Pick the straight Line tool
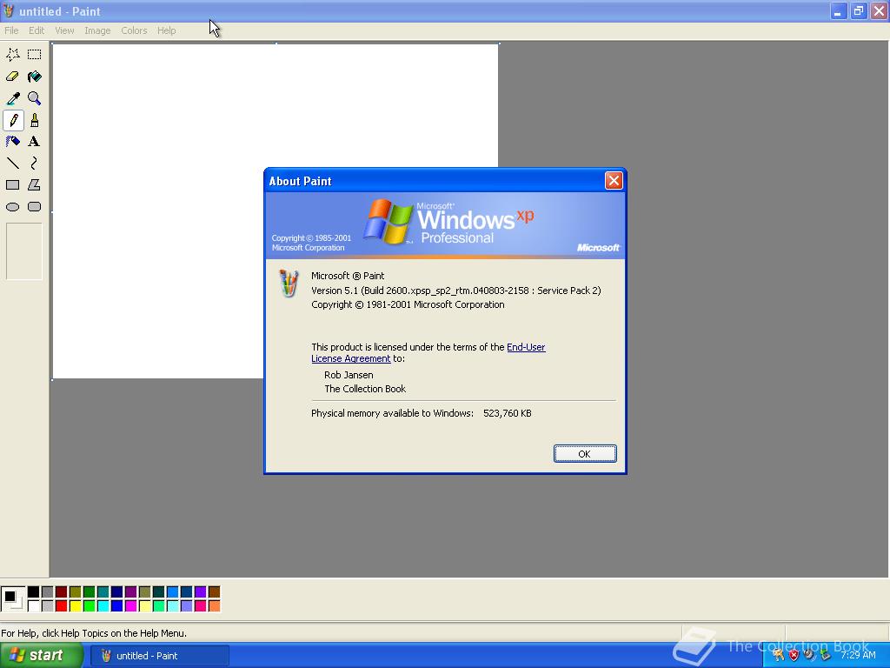Image resolution: width=890 pixels, height=668 pixels. click(12, 164)
